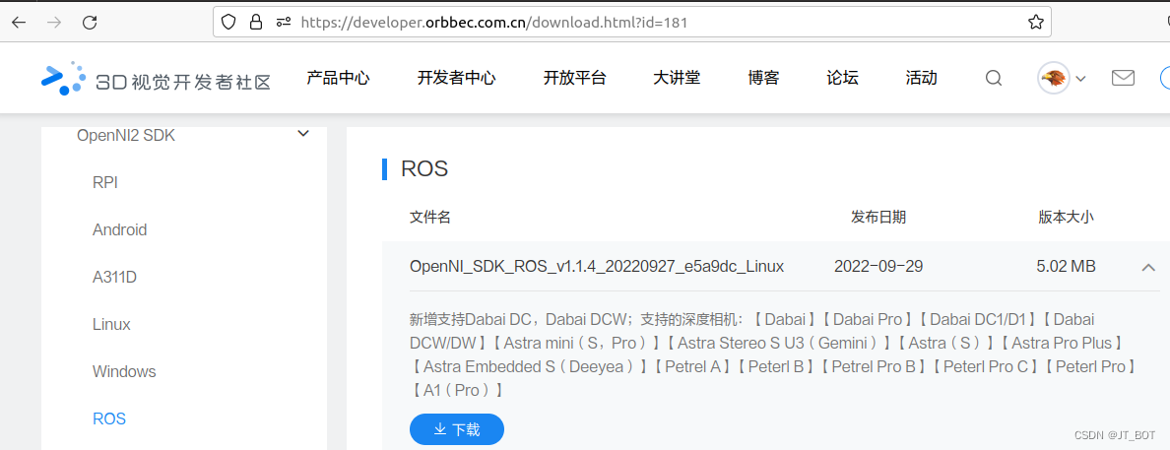
Task: Select Linux in the sidebar
Action: pos(112,325)
